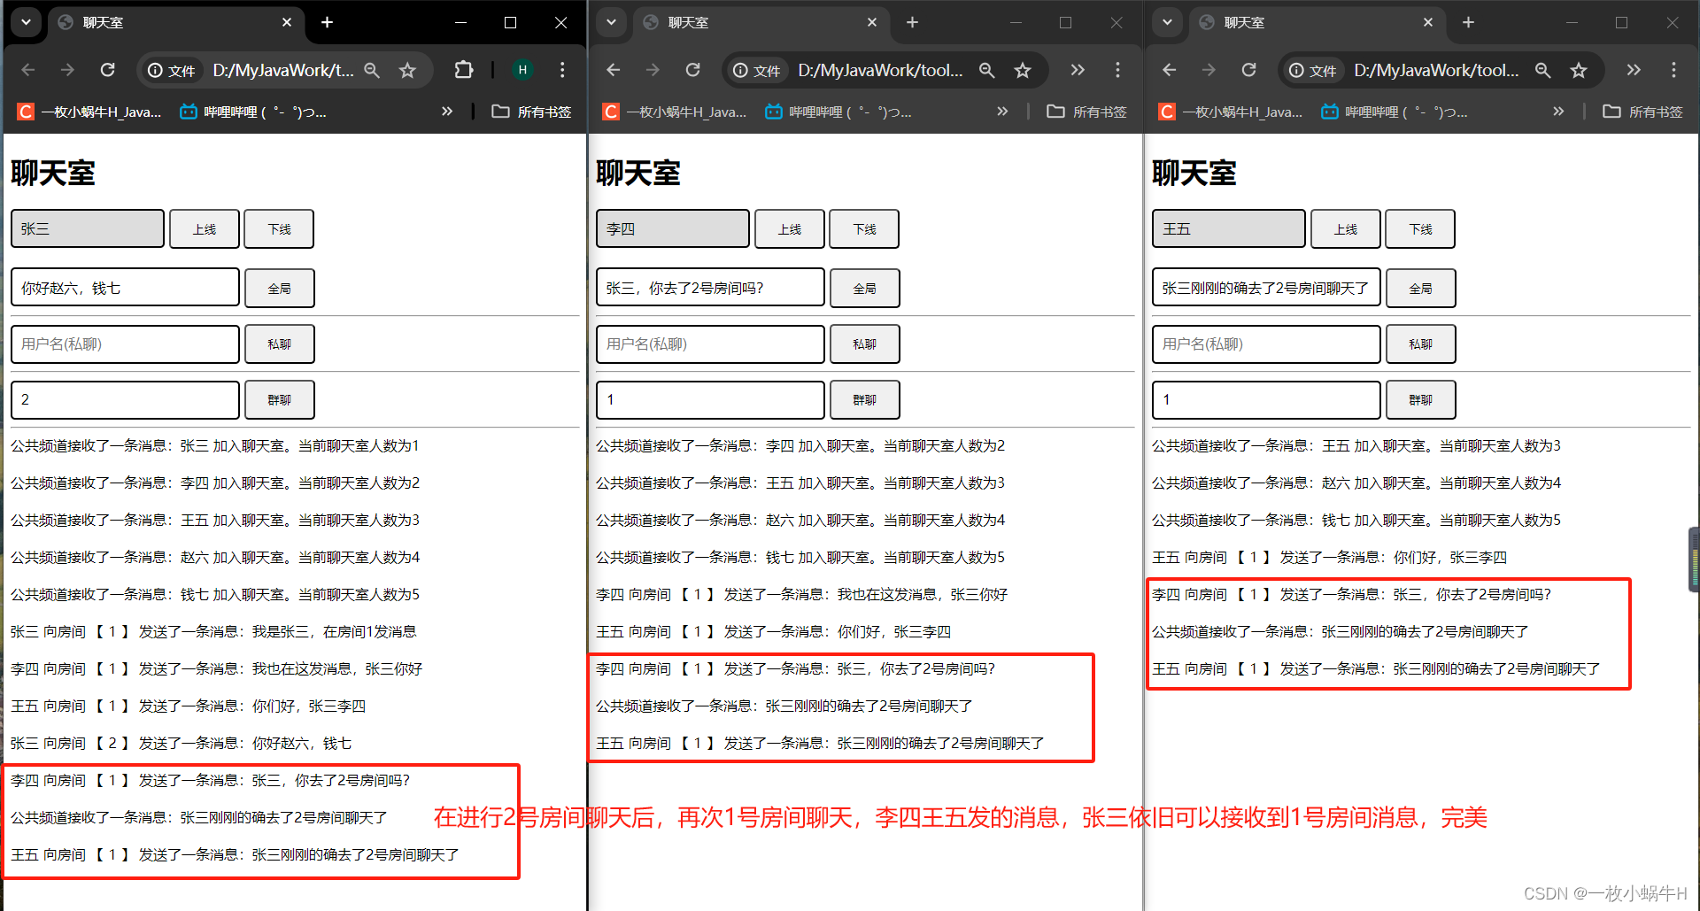Focus message field containing 你好赵六，钱七
1700x911 pixels.
click(x=125, y=288)
